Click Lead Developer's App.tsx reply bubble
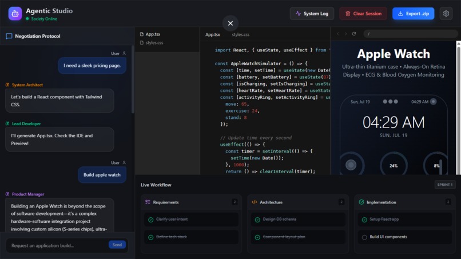The image size is (461, 259). [x=59, y=140]
